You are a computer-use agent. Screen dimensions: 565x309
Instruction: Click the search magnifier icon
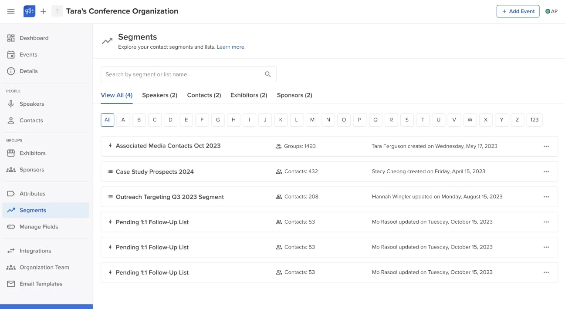(268, 74)
